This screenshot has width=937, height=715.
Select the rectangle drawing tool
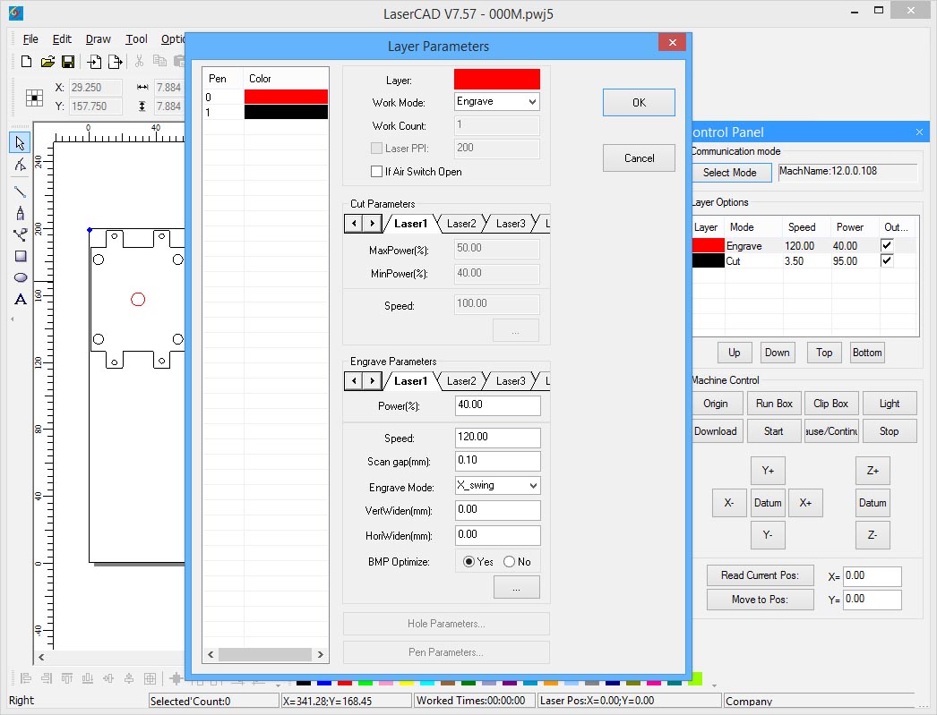(21, 256)
